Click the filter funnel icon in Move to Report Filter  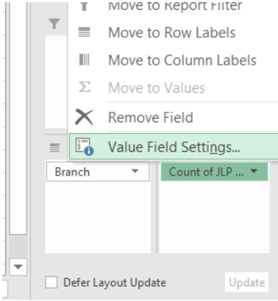click(84, 6)
